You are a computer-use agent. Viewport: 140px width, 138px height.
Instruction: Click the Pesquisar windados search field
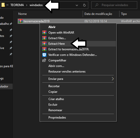(114, 5)
